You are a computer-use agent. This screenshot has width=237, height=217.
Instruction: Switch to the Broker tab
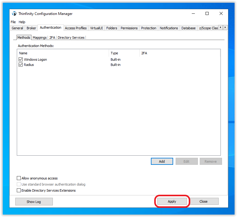[31, 28]
